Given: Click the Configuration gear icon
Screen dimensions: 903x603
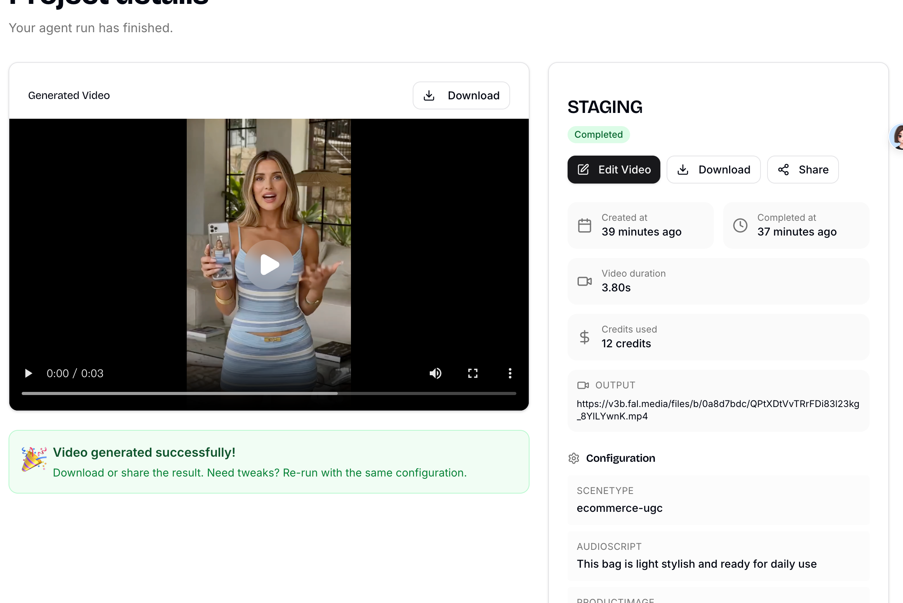Looking at the screenshot, I should point(574,458).
